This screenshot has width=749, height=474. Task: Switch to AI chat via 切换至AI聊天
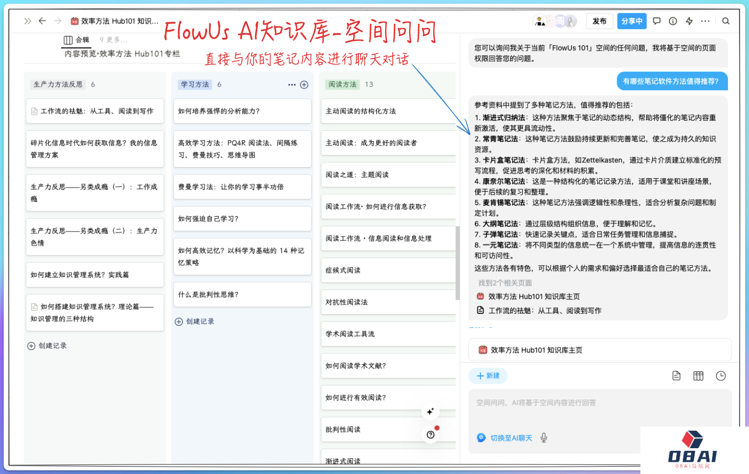click(504, 438)
